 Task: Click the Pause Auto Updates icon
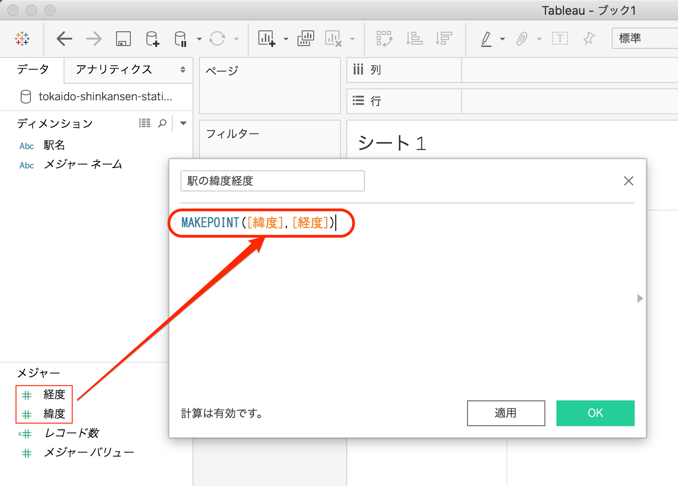(180, 39)
